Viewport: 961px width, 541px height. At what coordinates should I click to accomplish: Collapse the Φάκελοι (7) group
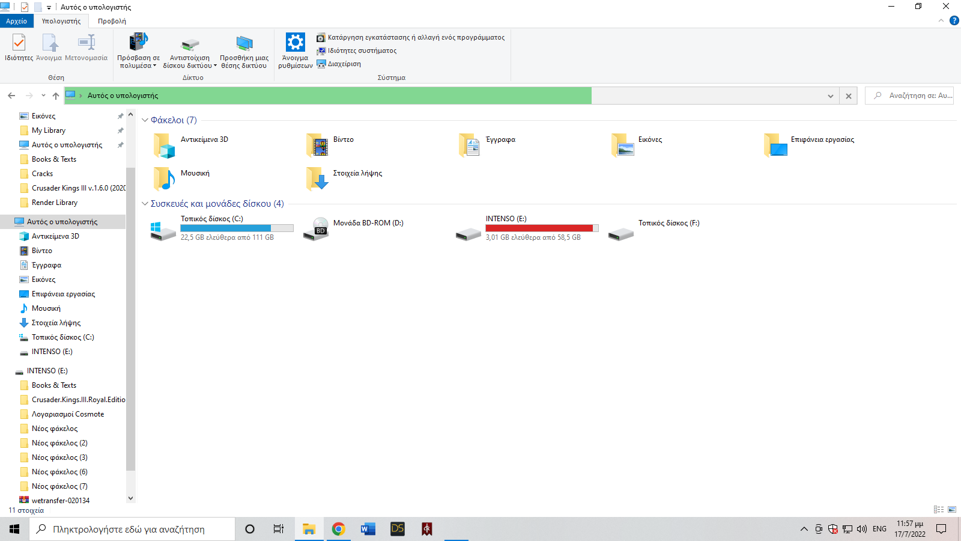coord(145,120)
